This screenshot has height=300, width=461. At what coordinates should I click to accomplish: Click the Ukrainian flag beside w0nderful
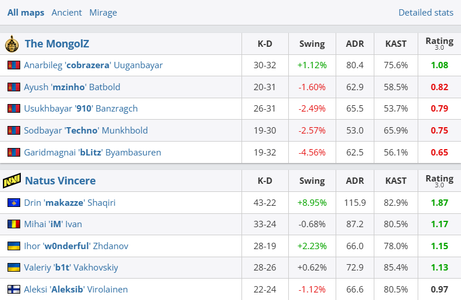tap(13, 246)
